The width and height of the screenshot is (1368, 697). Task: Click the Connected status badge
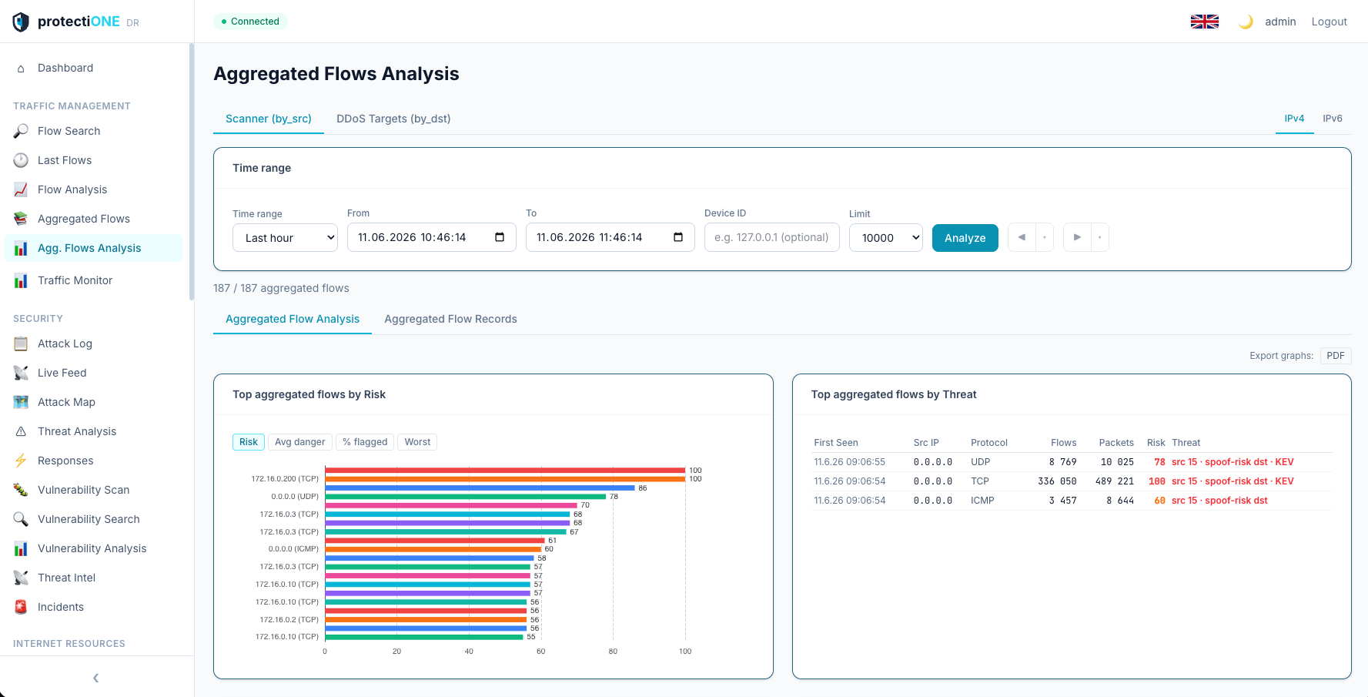[250, 22]
